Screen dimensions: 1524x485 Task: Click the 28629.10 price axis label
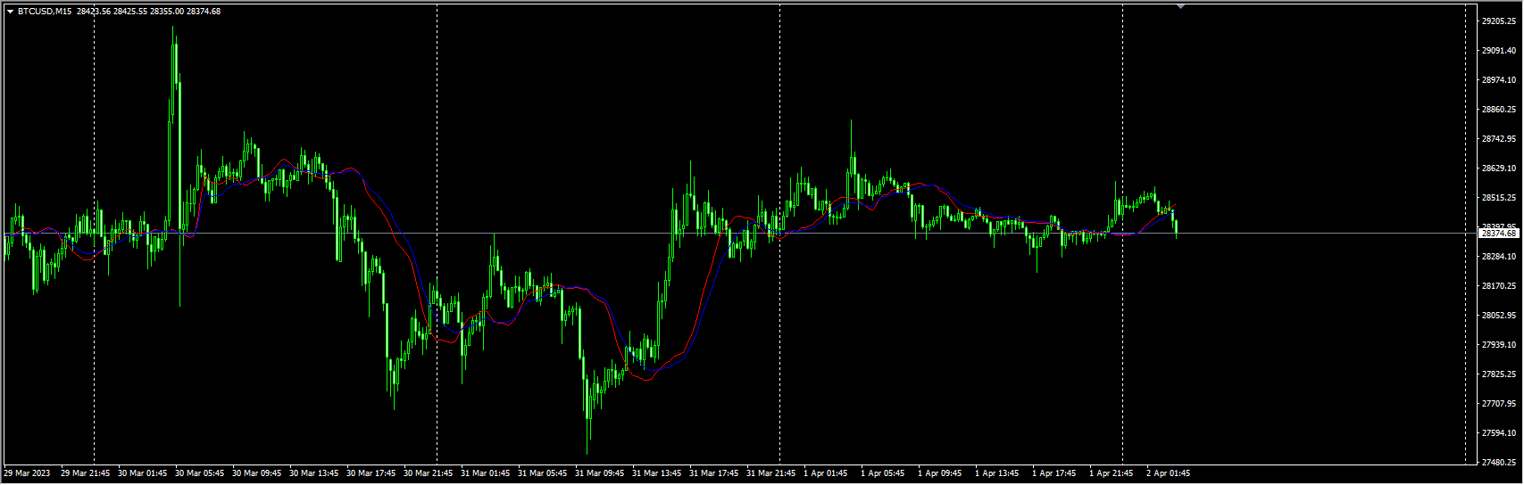[x=1499, y=169]
